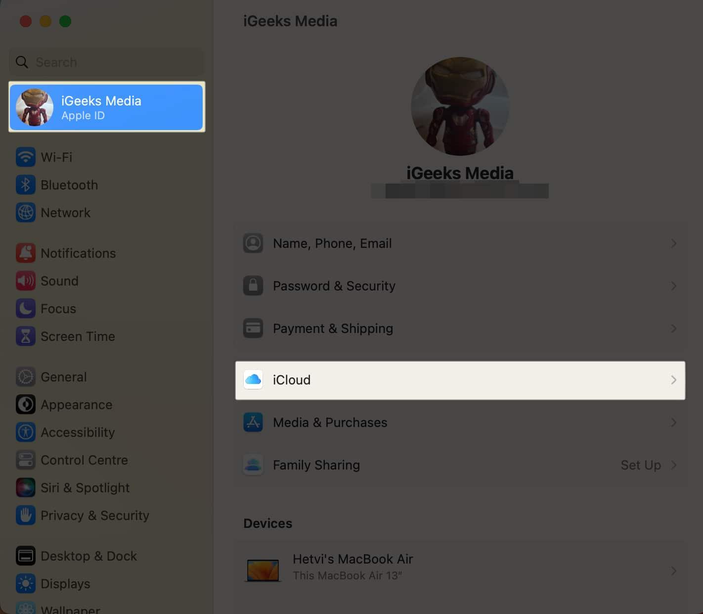This screenshot has width=703, height=614.
Task: Click Name, Phone, Email label
Action: point(332,243)
